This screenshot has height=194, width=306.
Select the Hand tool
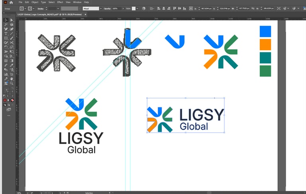[12, 79]
